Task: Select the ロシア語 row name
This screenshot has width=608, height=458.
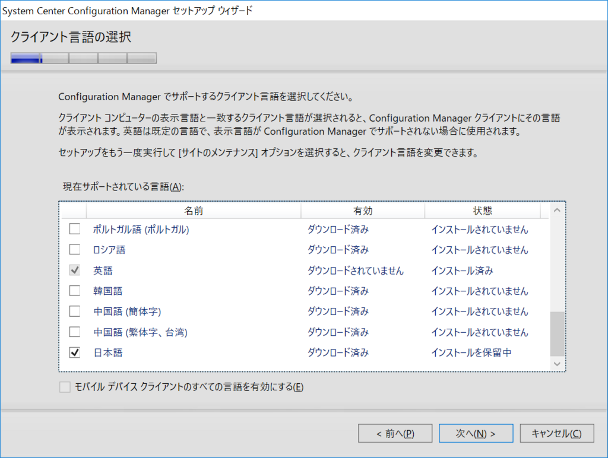Action: coord(109,250)
